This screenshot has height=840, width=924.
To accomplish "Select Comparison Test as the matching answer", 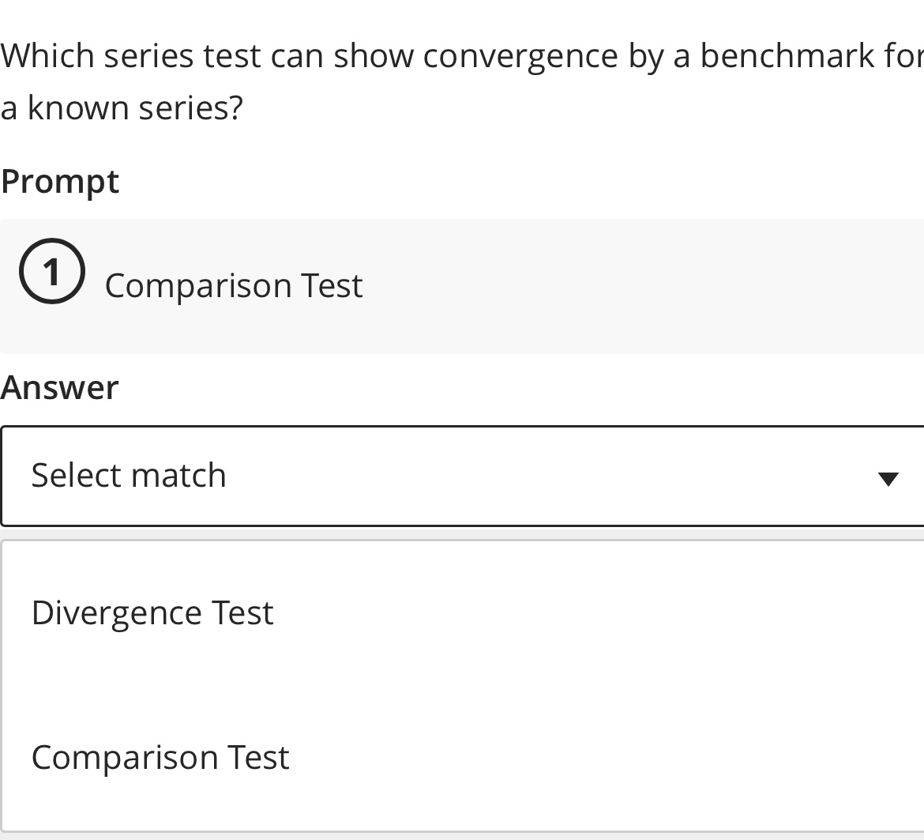I will (160, 756).
